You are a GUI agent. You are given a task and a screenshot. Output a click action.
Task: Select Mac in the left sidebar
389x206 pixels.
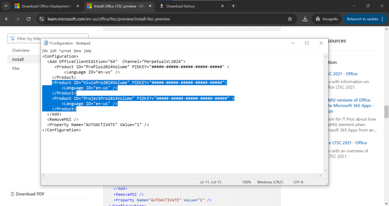(16, 68)
